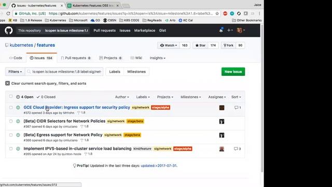Bookmark page with the star icon
Viewport: 332px width, 187px height.
(217, 14)
